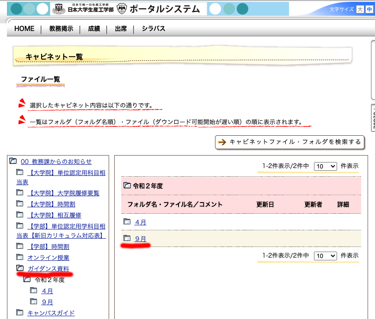Open the bottom items-per-page dropdown

pyautogui.click(x=325, y=255)
